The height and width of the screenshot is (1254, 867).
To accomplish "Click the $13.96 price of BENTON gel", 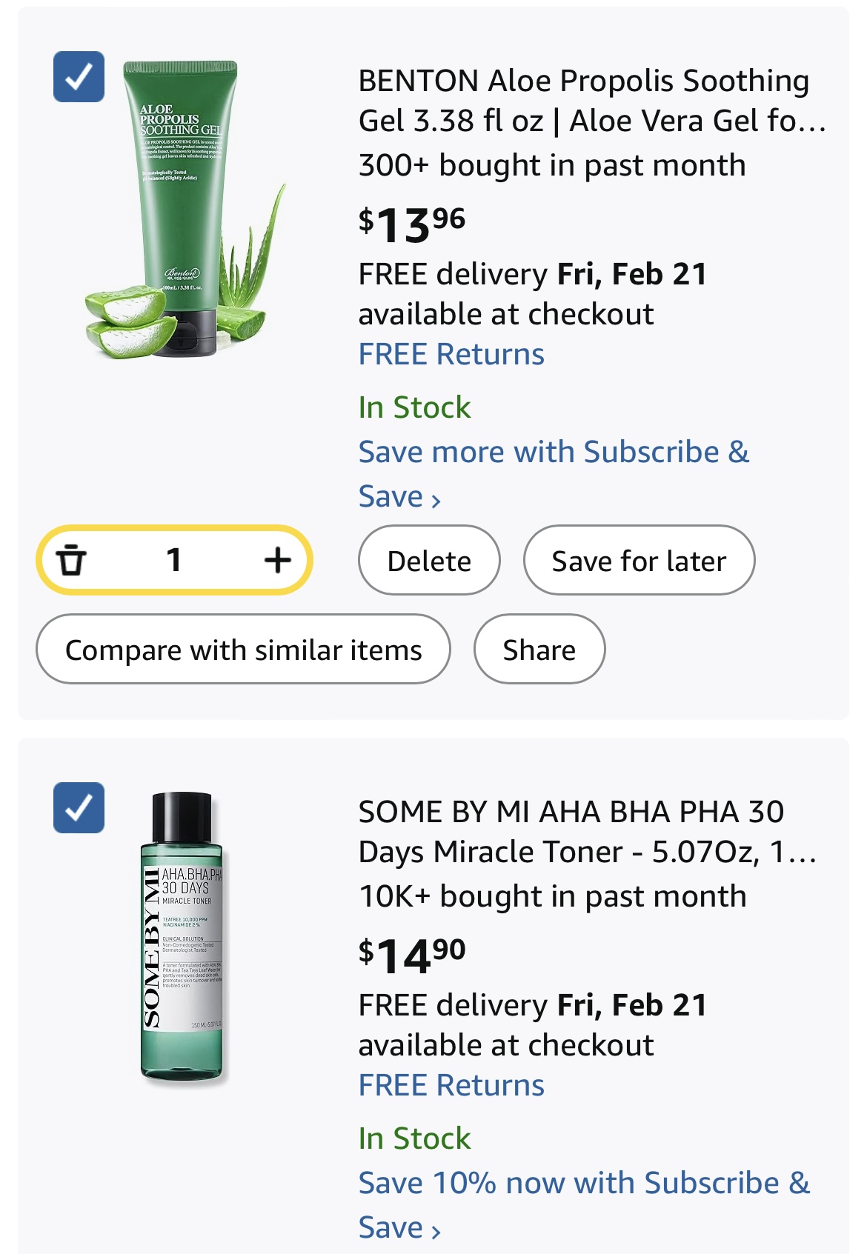I will pos(412,224).
